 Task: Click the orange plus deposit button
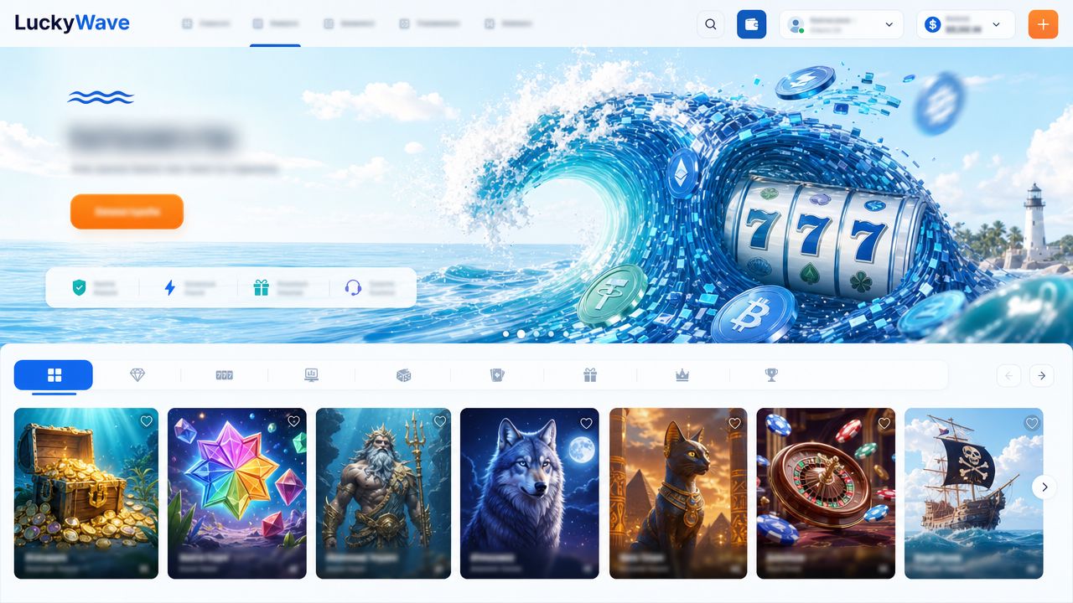[1043, 24]
